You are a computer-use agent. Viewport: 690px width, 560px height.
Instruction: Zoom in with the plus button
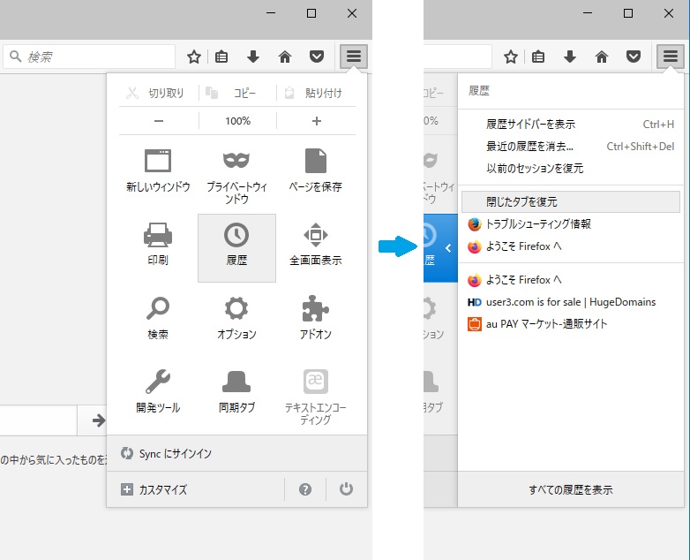coord(316,121)
